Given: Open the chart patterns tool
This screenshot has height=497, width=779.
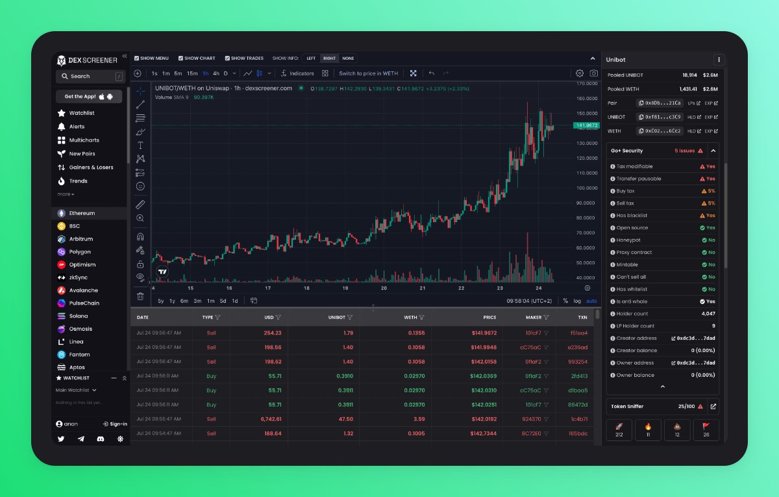Looking at the screenshot, I should click(140, 159).
